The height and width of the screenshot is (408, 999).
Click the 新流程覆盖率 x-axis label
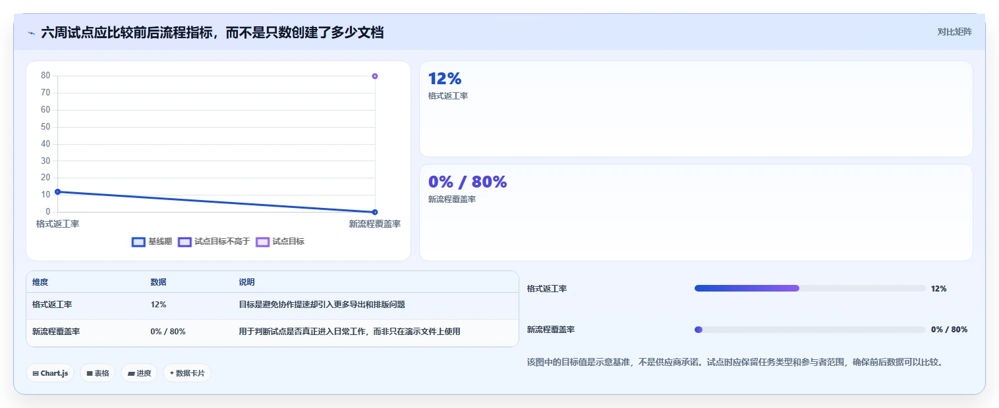[x=374, y=224]
